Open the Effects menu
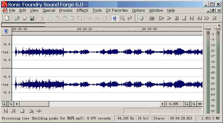Viewport: 223px width, 123px height. [82, 11]
